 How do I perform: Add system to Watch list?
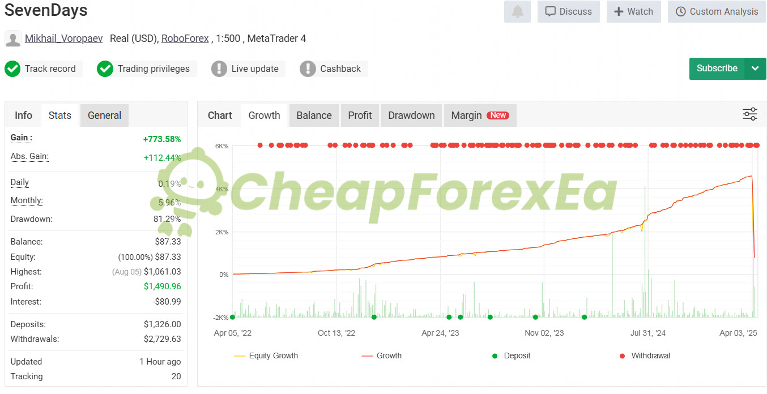(633, 12)
